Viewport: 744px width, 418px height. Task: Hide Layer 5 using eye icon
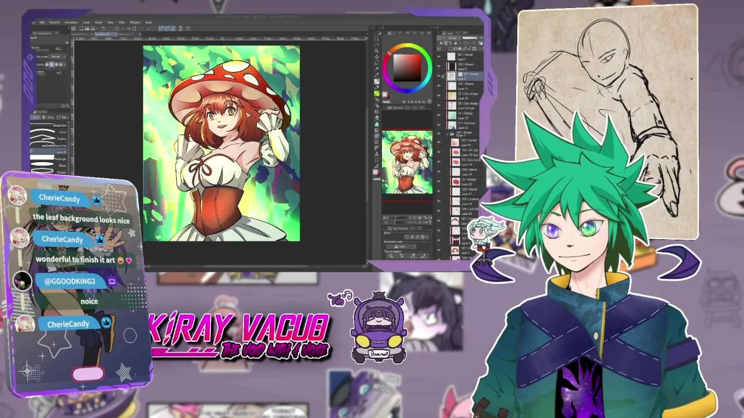click(438, 66)
